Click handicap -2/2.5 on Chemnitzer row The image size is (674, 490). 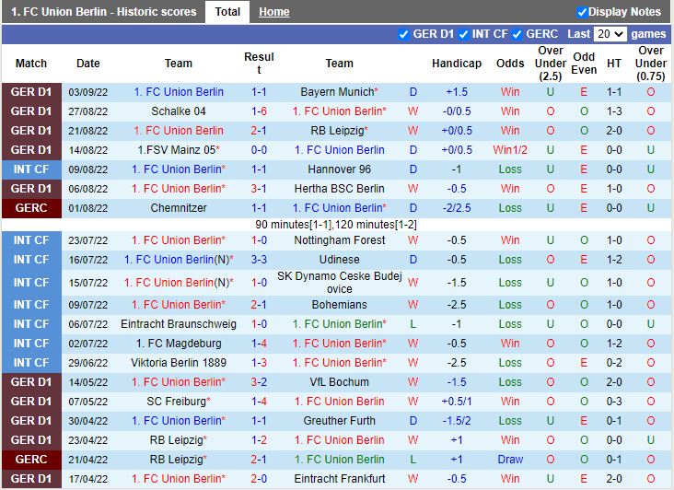point(457,208)
